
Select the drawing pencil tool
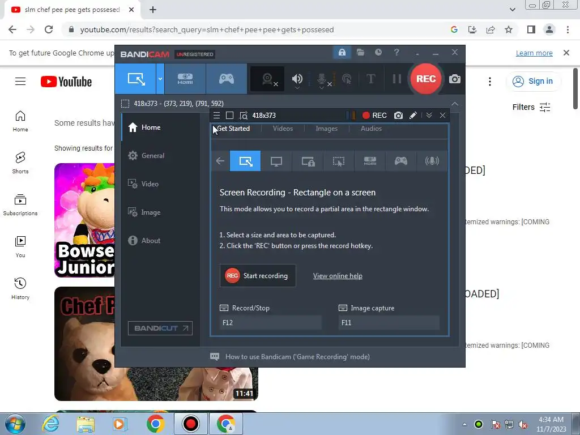tap(413, 116)
